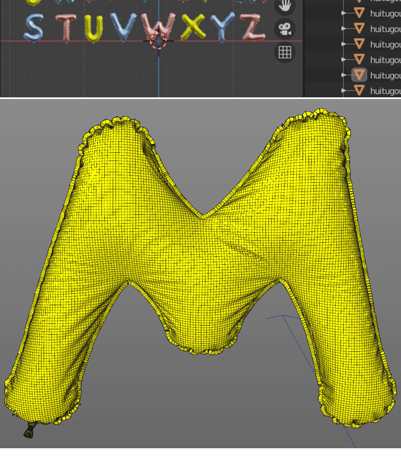Viewport: 401px width, 460px height.
Task: Select the huitugou name beside highlighted mesh icon
Action: click(x=385, y=76)
